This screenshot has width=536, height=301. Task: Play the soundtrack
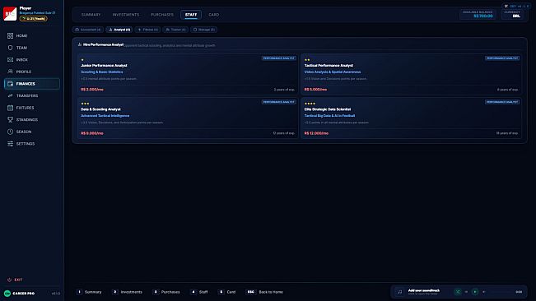coord(475,292)
